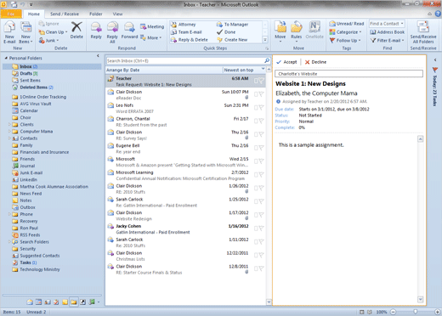Click the Reply All icon
442x316 pixels.
click(x=112, y=27)
